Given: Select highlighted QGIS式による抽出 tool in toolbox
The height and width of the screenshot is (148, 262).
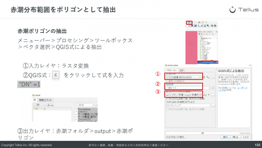Looking at the screenshot, I should pyautogui.click(x=208, y=62).
